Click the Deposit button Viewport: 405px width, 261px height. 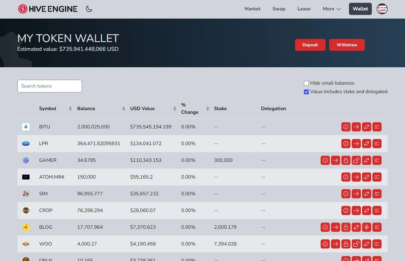click(310, 45)
